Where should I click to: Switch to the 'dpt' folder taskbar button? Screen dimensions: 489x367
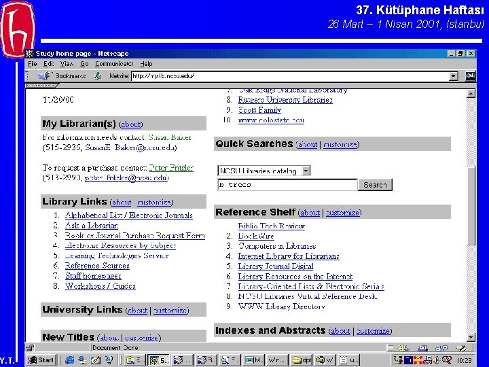[x=302, y=360]
